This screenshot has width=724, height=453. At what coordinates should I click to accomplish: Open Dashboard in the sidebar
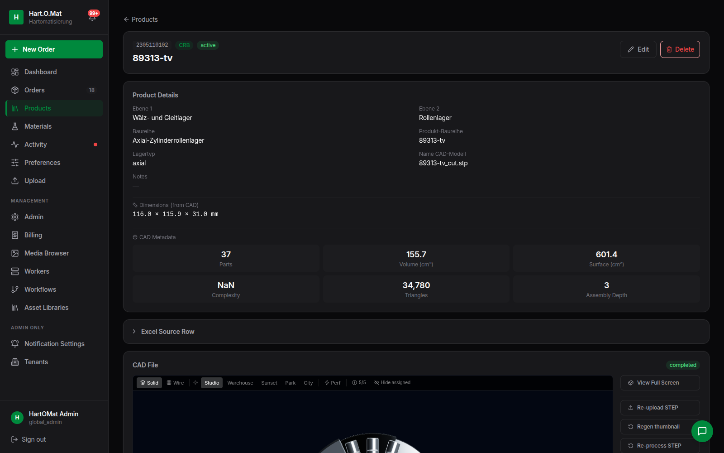54,72
